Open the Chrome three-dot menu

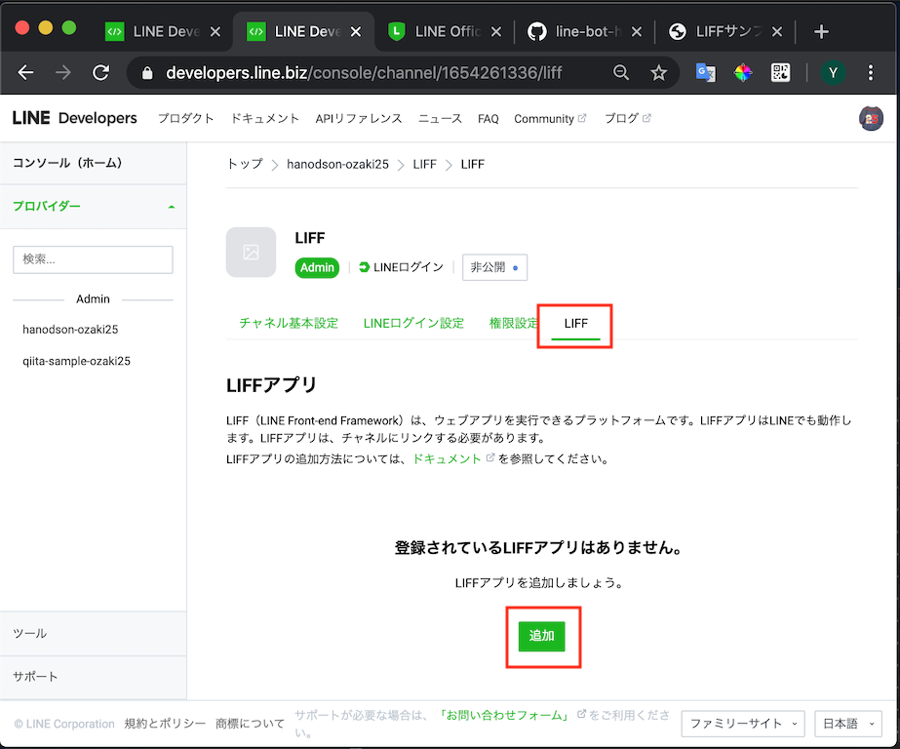871,73
